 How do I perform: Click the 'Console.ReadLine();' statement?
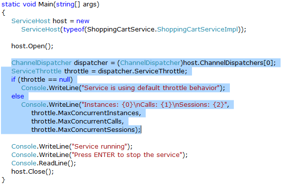click(x=44, y=163)
